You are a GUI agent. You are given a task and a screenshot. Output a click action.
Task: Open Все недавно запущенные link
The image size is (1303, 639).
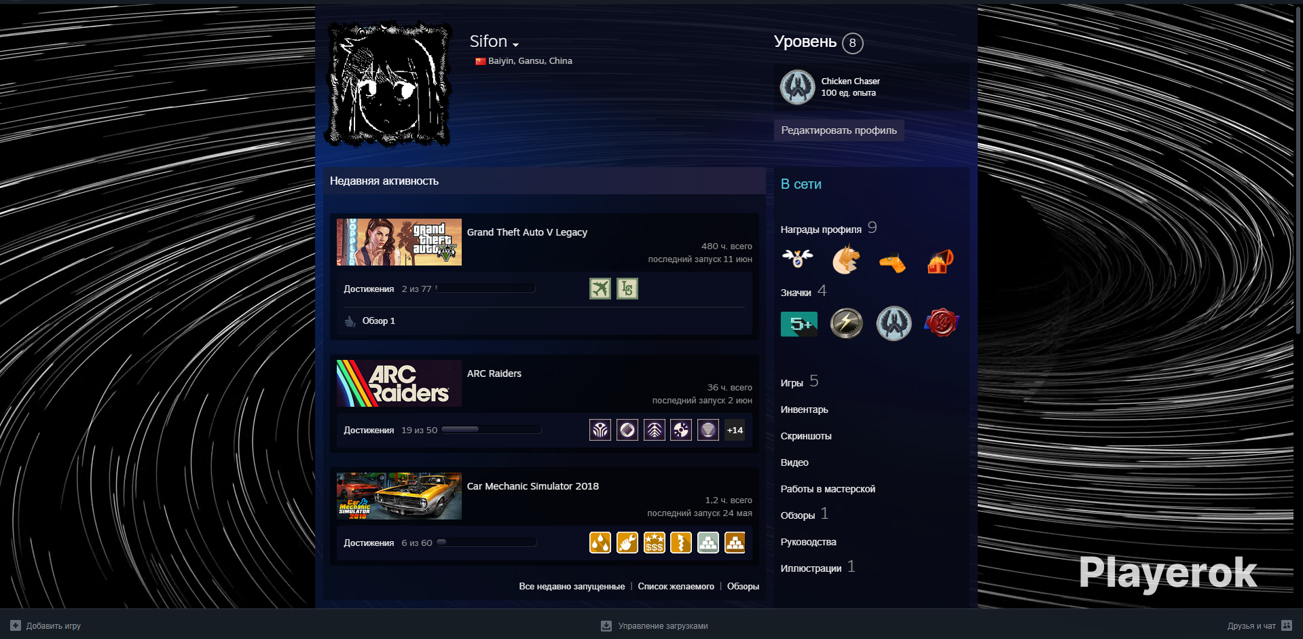point(572,587)
